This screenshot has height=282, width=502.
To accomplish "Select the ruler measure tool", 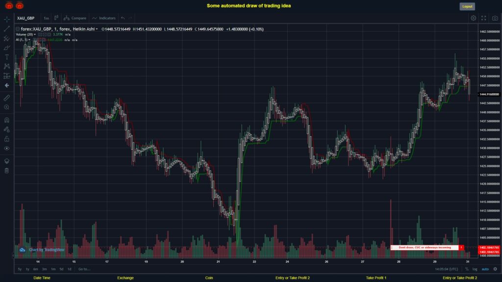I will coord(7,98).
